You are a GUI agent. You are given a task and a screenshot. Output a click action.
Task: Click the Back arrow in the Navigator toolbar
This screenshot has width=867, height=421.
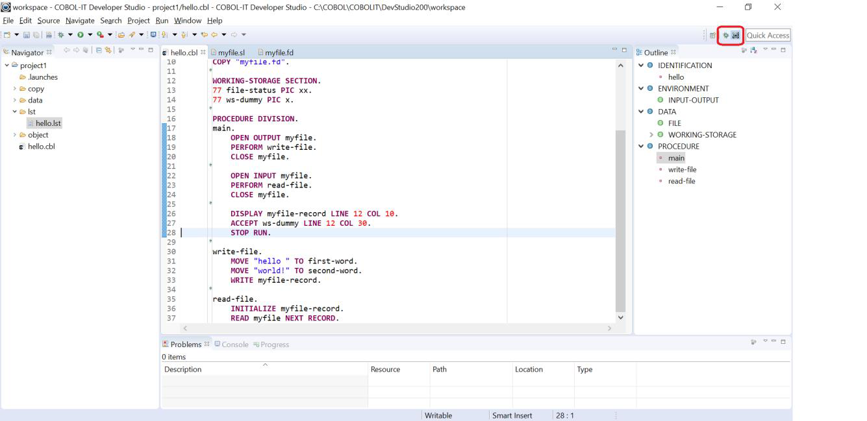coord(68,52)
